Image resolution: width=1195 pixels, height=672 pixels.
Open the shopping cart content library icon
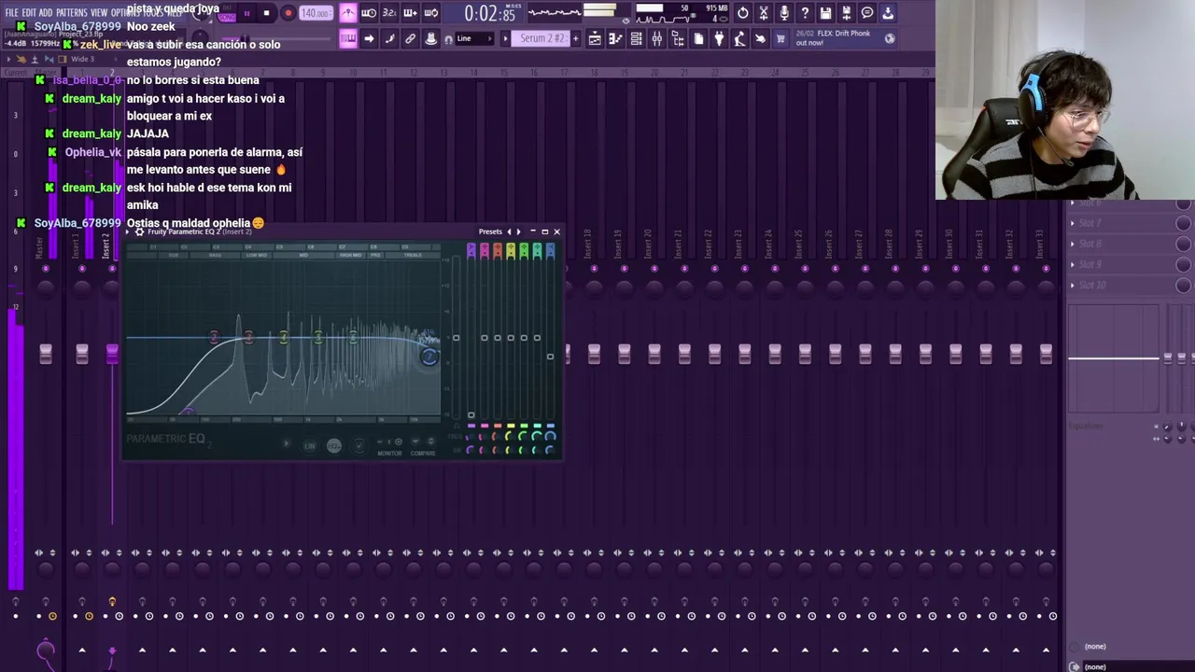(x=780, y=38)
